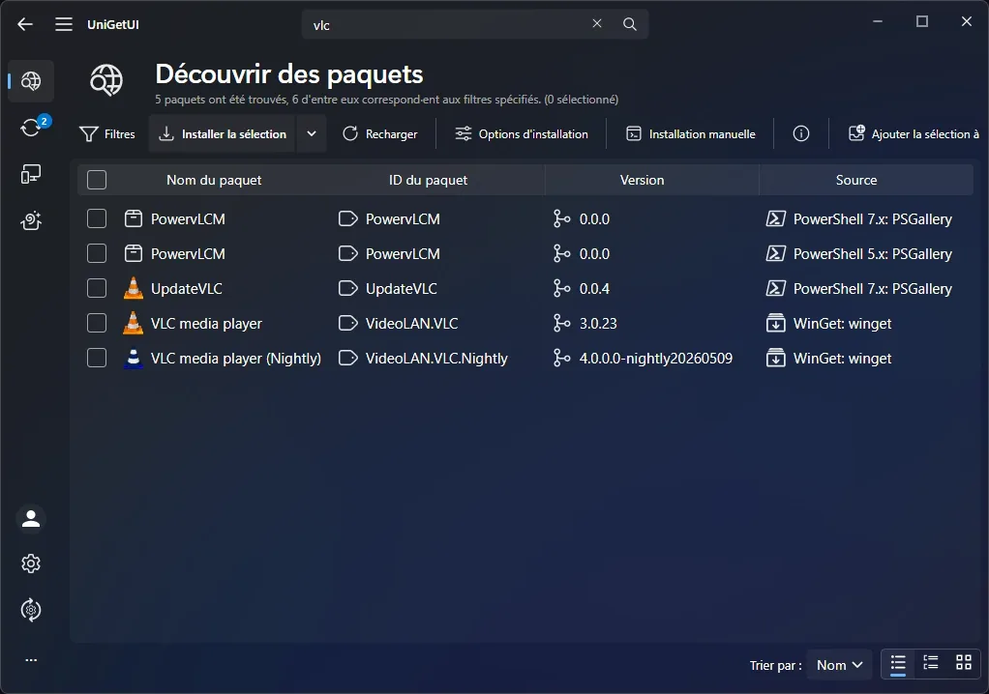Check the VLC media player checkbox
Screen dimensions: 989x694
click(x=97, y=323)
